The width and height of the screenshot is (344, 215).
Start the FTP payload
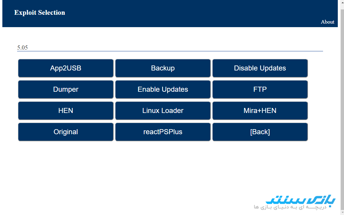(260, 89)
